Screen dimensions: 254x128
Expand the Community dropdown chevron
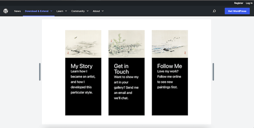[88, 11]
